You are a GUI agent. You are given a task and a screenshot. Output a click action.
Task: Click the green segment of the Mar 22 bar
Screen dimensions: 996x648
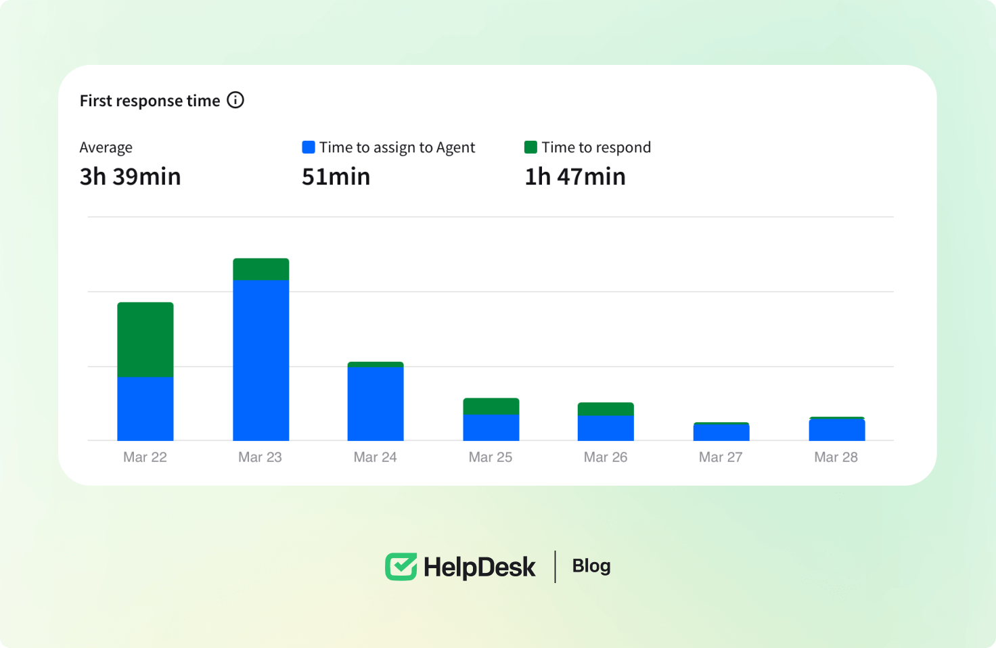[x=145, y=340]
